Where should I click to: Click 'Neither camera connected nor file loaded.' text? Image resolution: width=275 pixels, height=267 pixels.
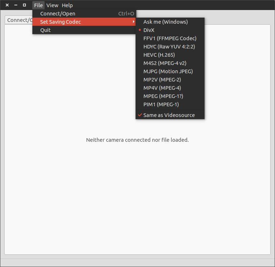tap(137, 140)
